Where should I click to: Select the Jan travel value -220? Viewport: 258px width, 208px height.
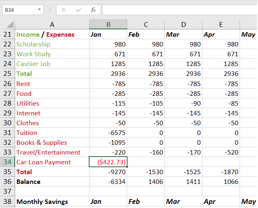pyautogui.click(x=108, y=152)
